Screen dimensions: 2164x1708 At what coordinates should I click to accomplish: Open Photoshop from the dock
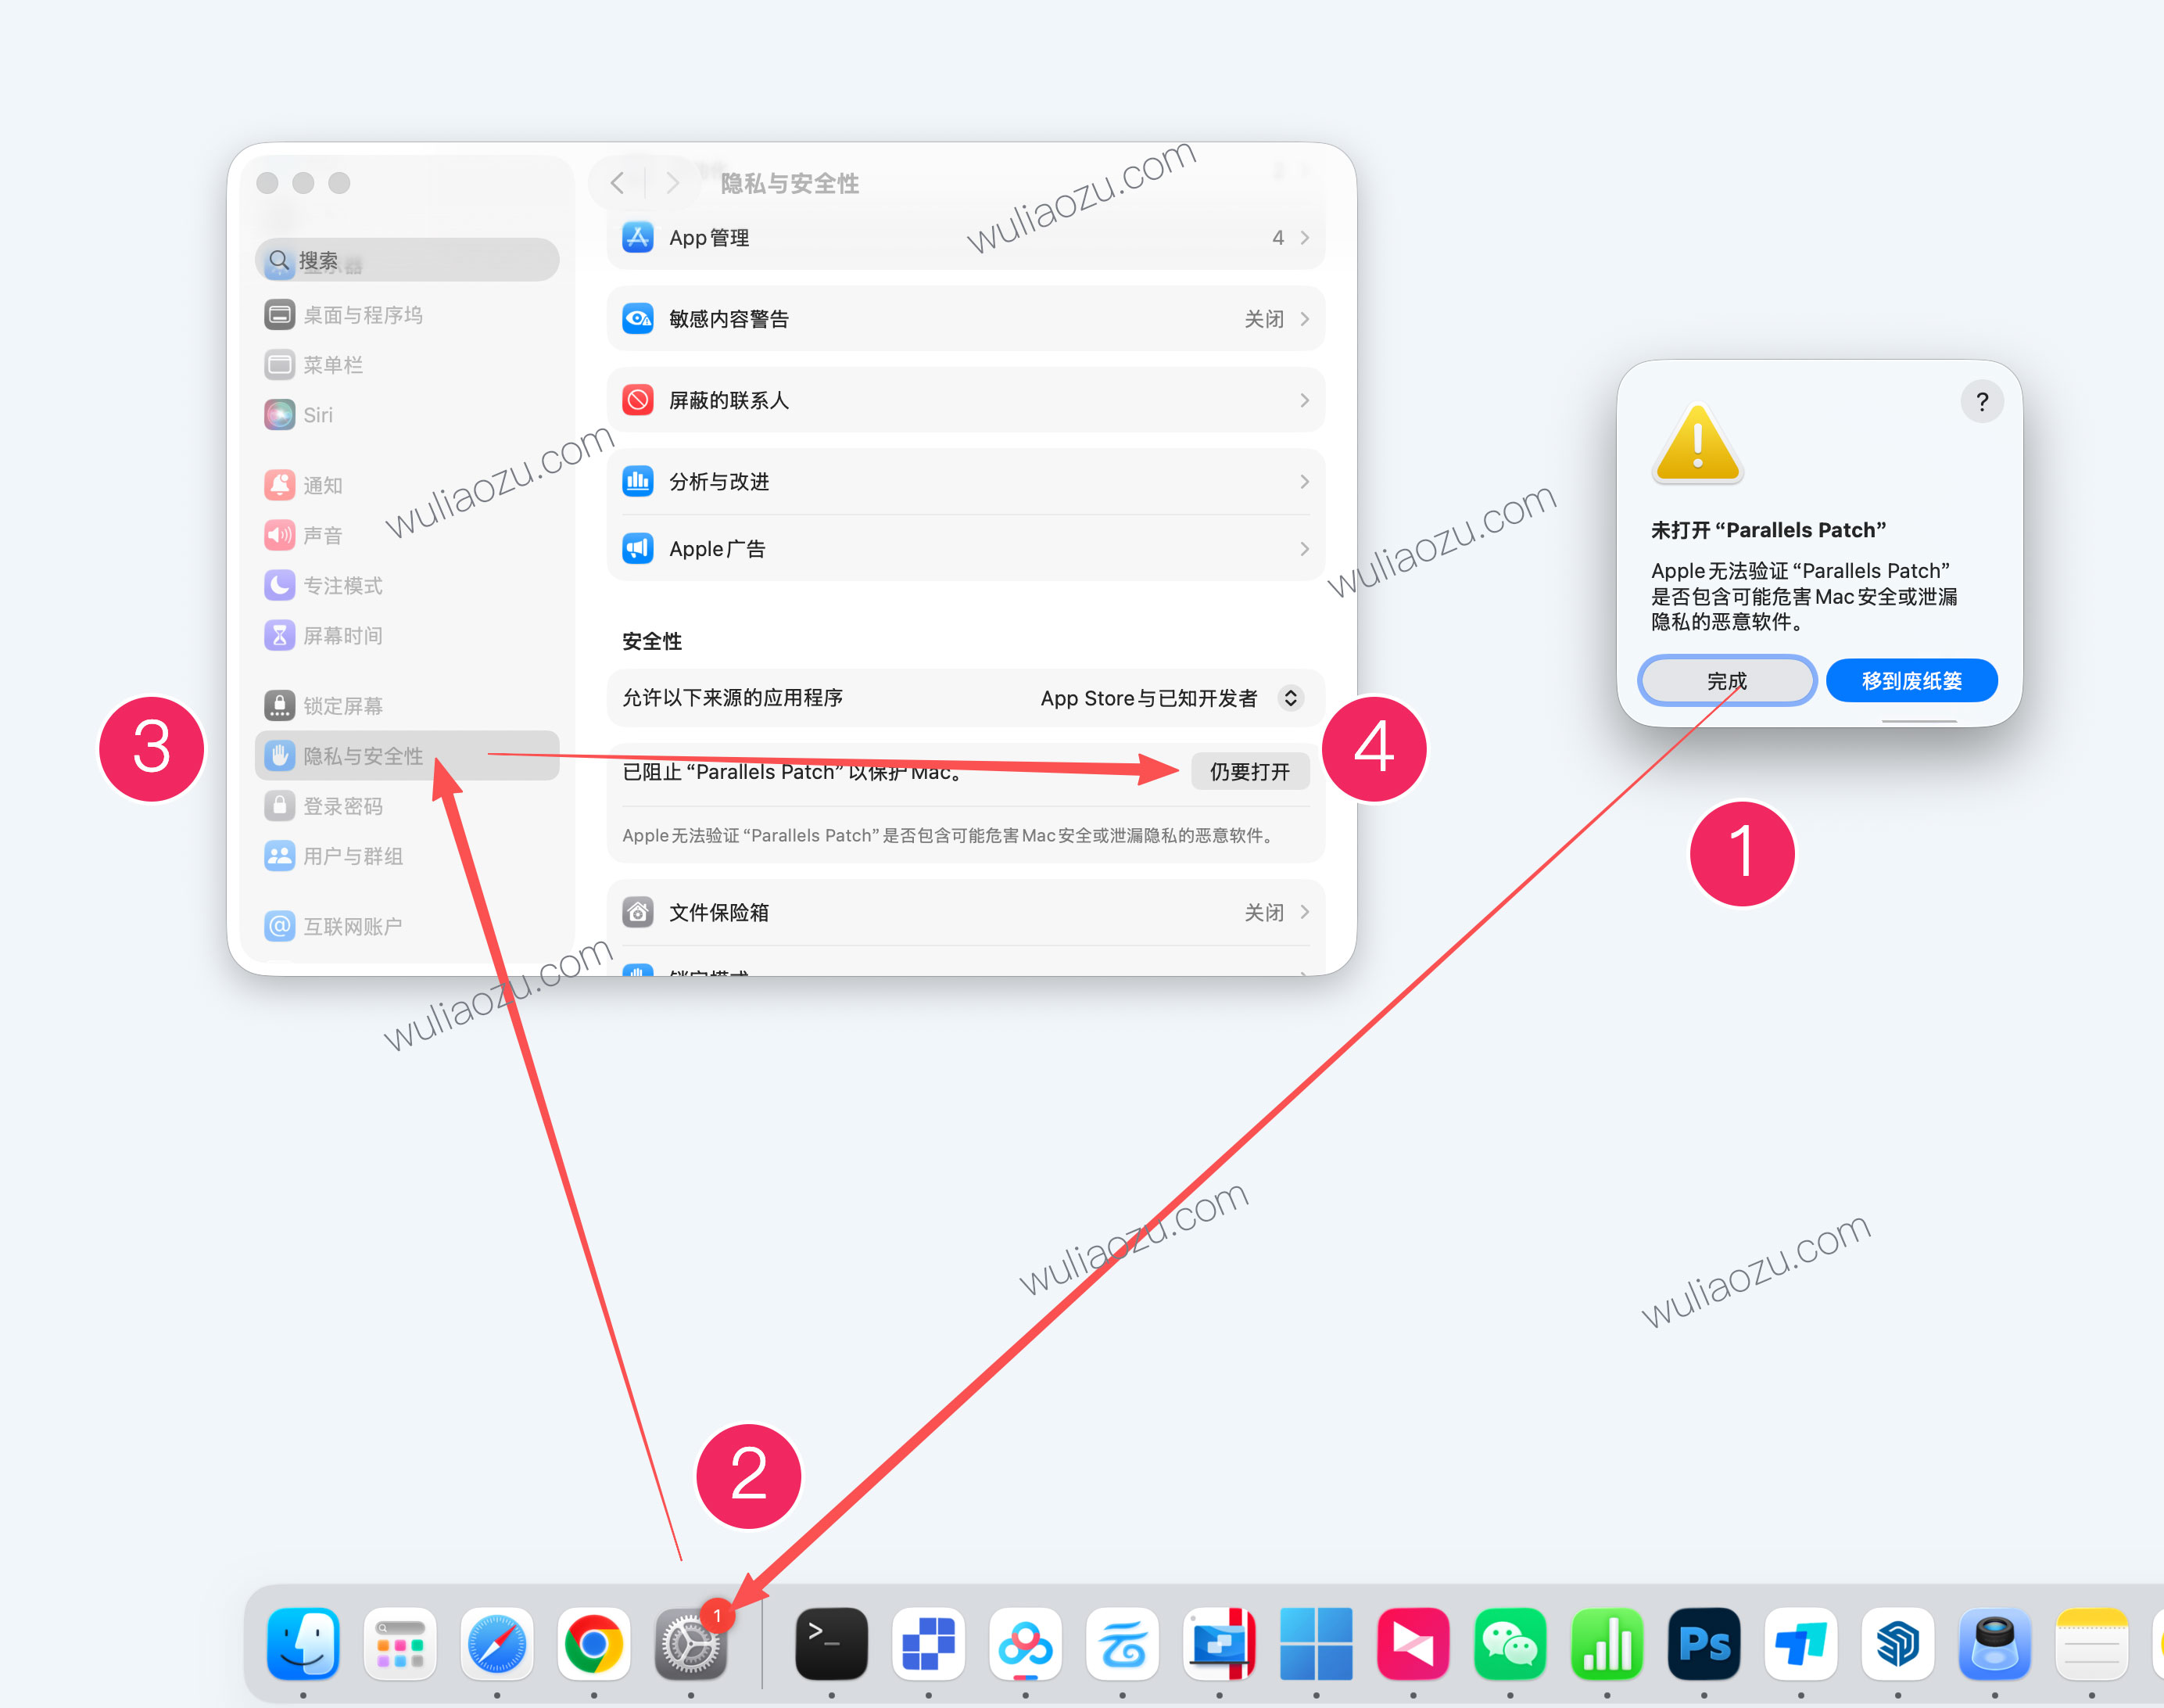coord(1704,1644)
